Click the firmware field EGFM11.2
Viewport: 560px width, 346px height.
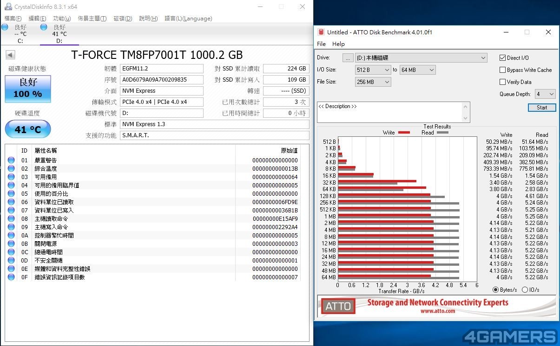point(162,69)
